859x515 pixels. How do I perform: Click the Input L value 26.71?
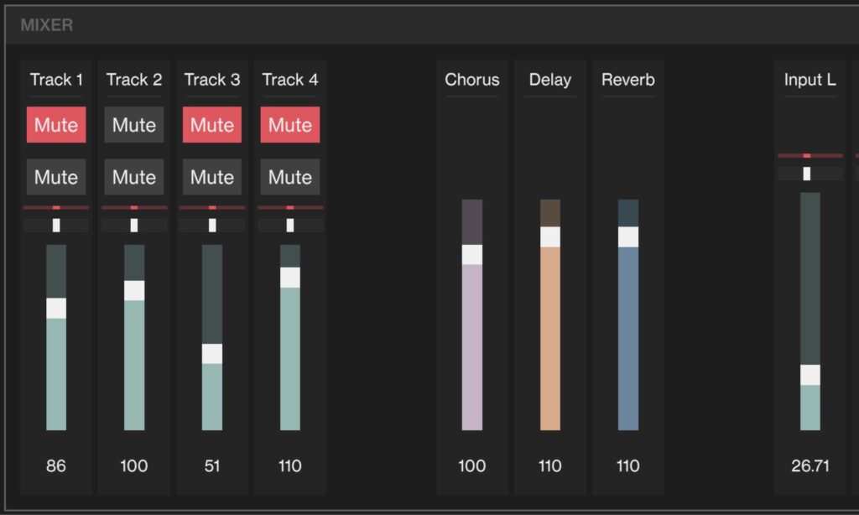click(x=810, y=466)
